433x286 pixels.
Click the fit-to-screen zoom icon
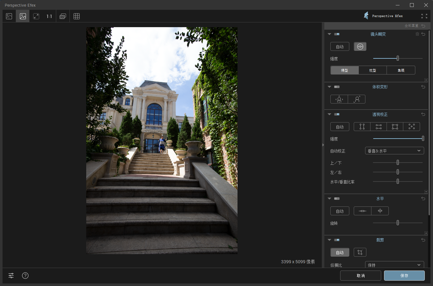click(x=36, y=16)
